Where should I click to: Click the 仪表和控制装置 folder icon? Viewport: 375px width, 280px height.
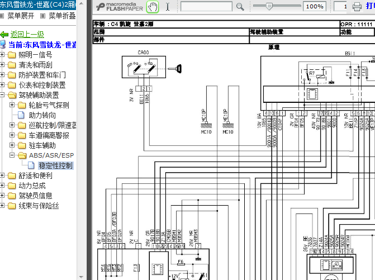pyautogui.click(x=12, y=86)
